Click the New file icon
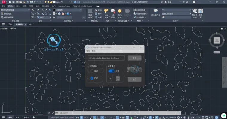This screenshot has width=227, height=119. [x=10, y=2]
